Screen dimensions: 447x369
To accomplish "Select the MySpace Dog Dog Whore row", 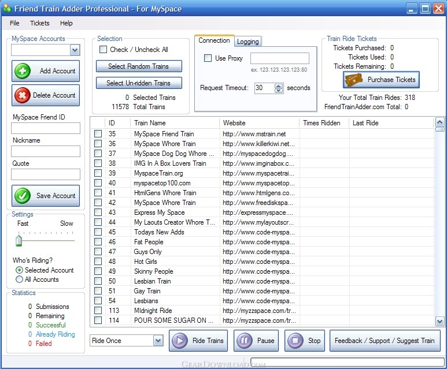I will pyautogui.click(x=263, y=154).
